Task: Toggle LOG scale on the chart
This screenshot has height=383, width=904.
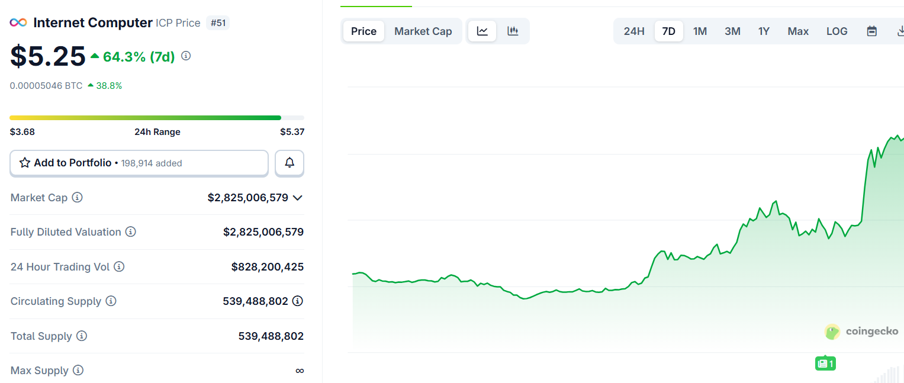Action: tap(837, 31)
